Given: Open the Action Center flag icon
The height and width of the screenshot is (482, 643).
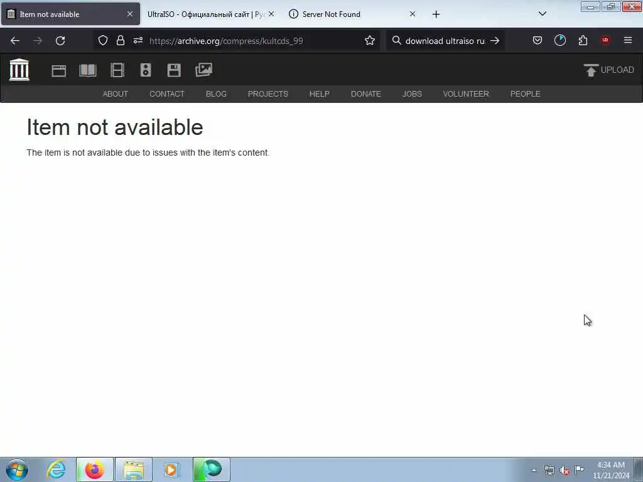Looking at the screenshot, I should pos(579,469).
